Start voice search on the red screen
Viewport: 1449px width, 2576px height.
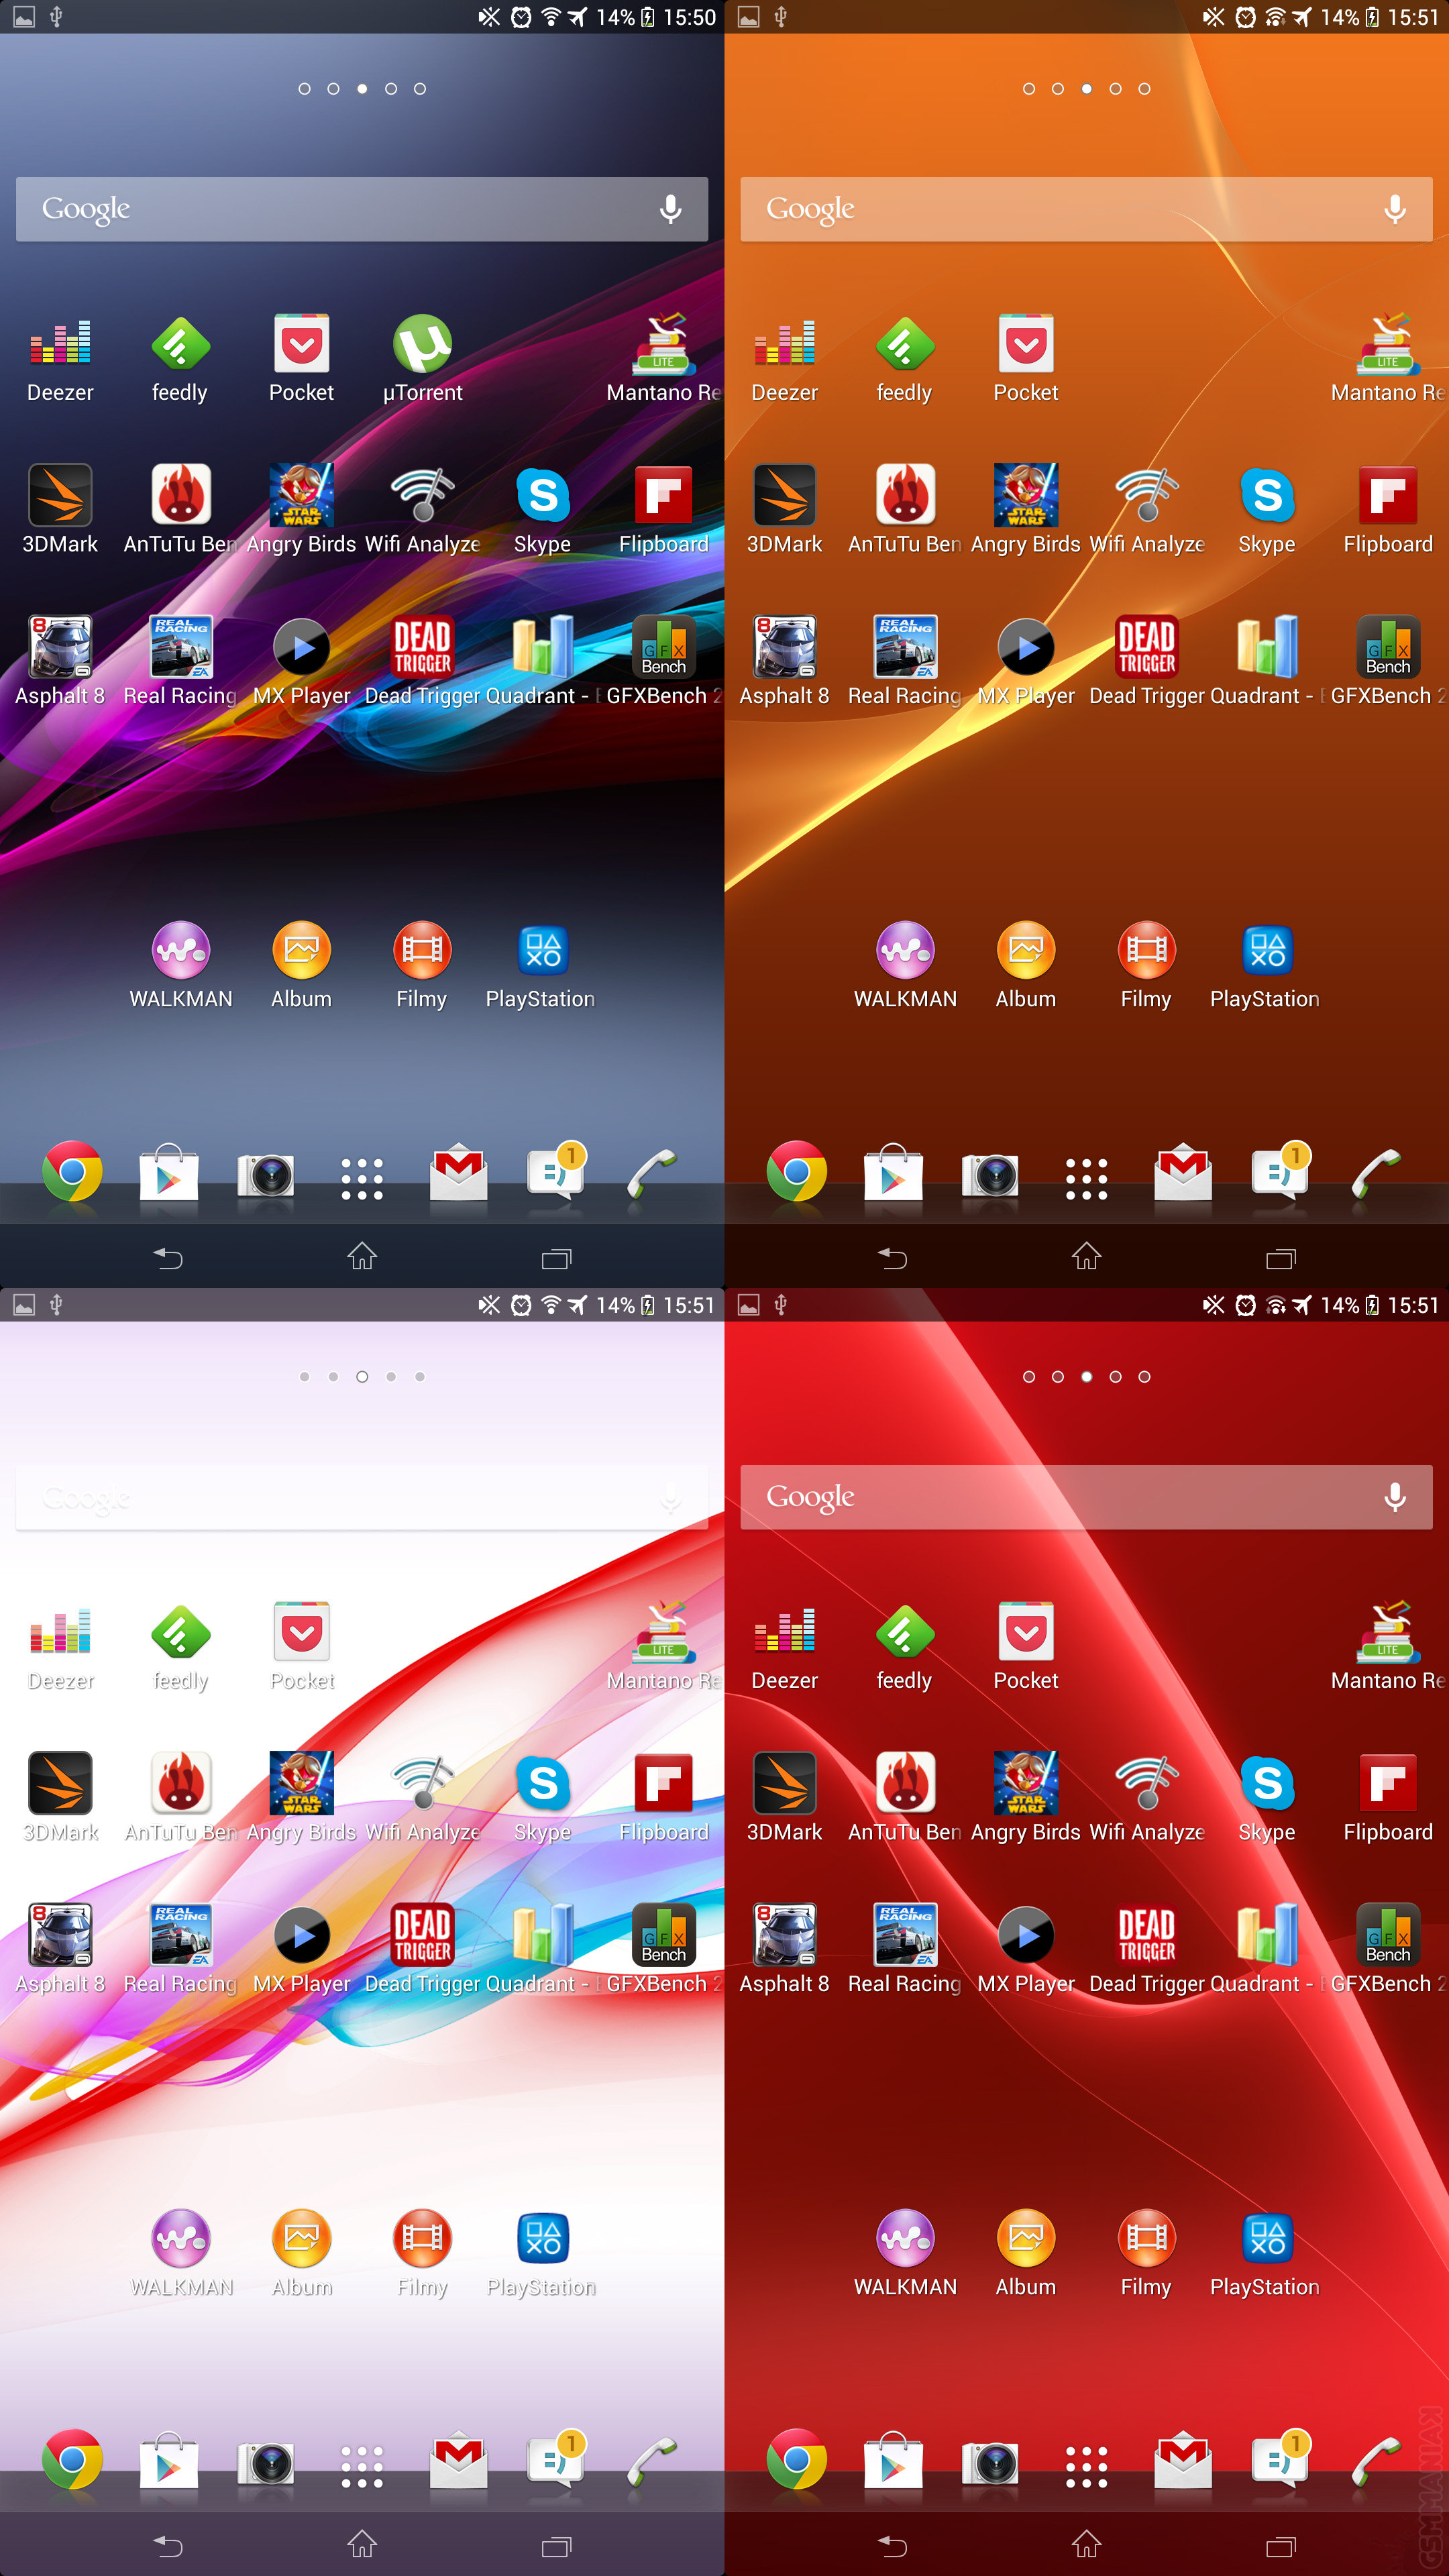[1394, 1497]
